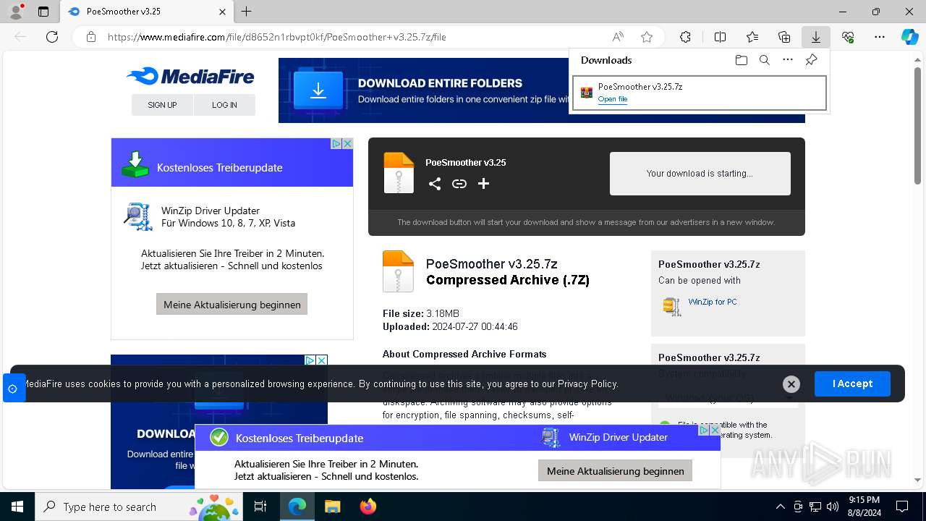This screenshot has width=926, height=521.
Task: Click WinZip for PC link
Action: point(713,302)
